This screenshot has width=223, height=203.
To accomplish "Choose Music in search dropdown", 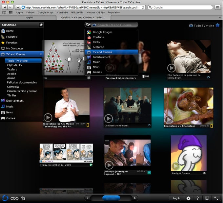I will coord(111,62).
